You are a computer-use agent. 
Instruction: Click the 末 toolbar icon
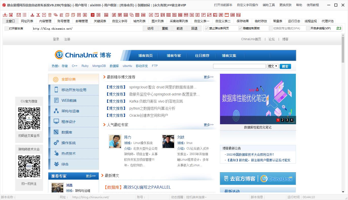85,15
